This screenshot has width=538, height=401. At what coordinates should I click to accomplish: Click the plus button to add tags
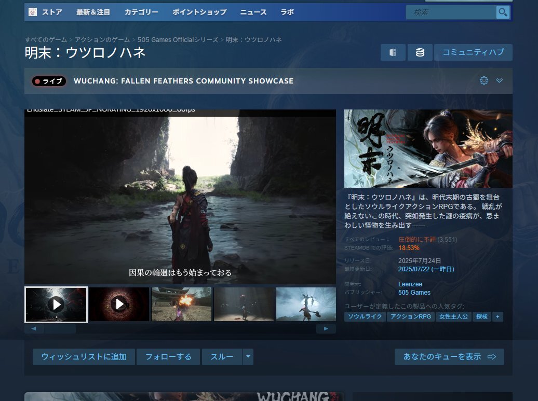497,316
